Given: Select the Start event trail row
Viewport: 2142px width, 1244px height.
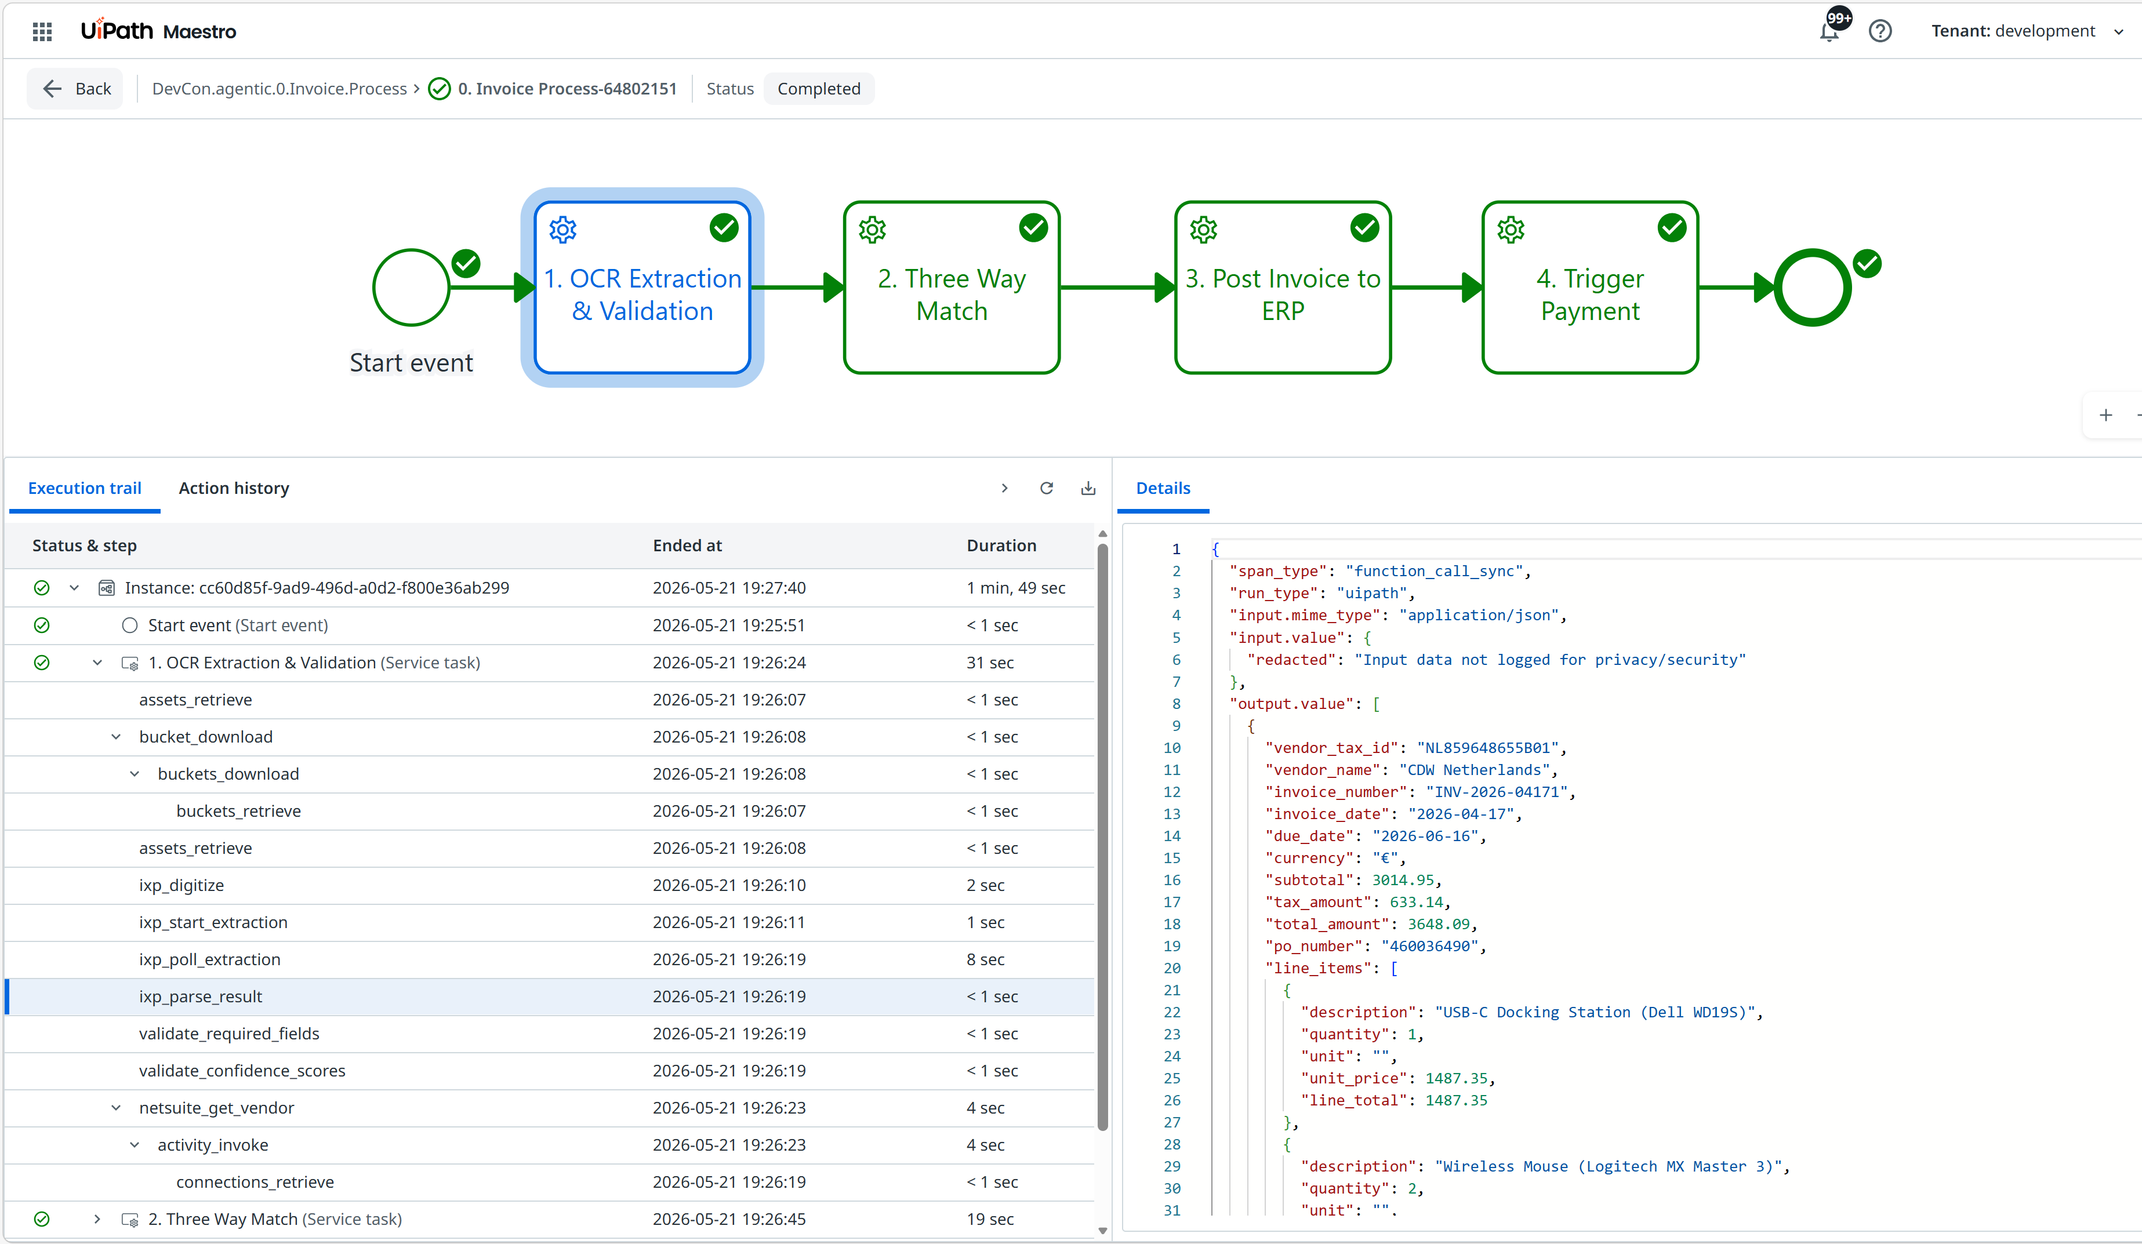Looking at the screenshot, I should tap(549, 625).
